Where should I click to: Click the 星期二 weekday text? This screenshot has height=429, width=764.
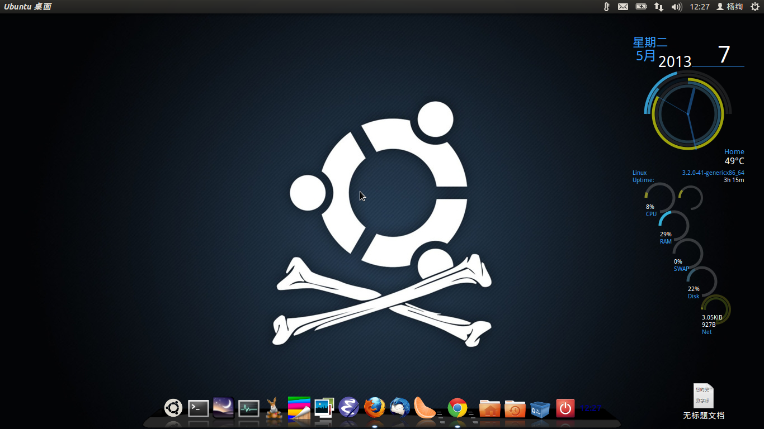650,42
